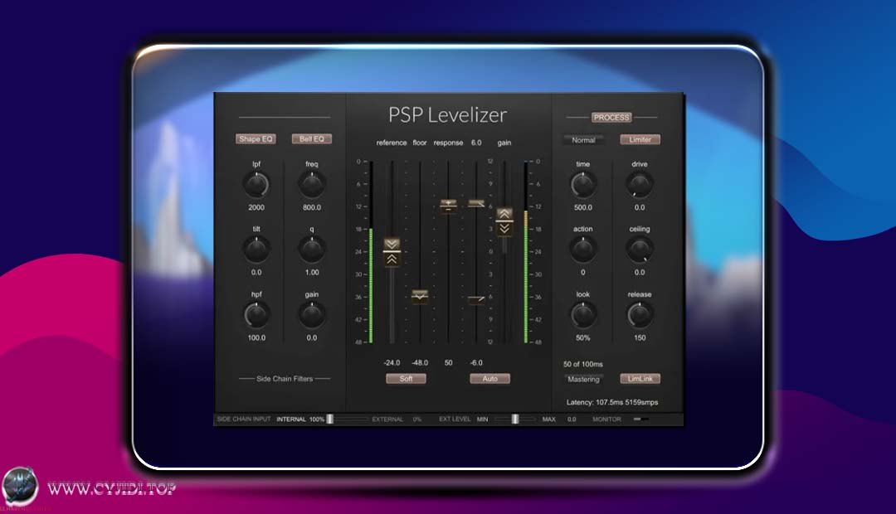Click the lpf value 2000
Image resolution: width=896 pixels, height=514 pixels.
click(256, 207)
